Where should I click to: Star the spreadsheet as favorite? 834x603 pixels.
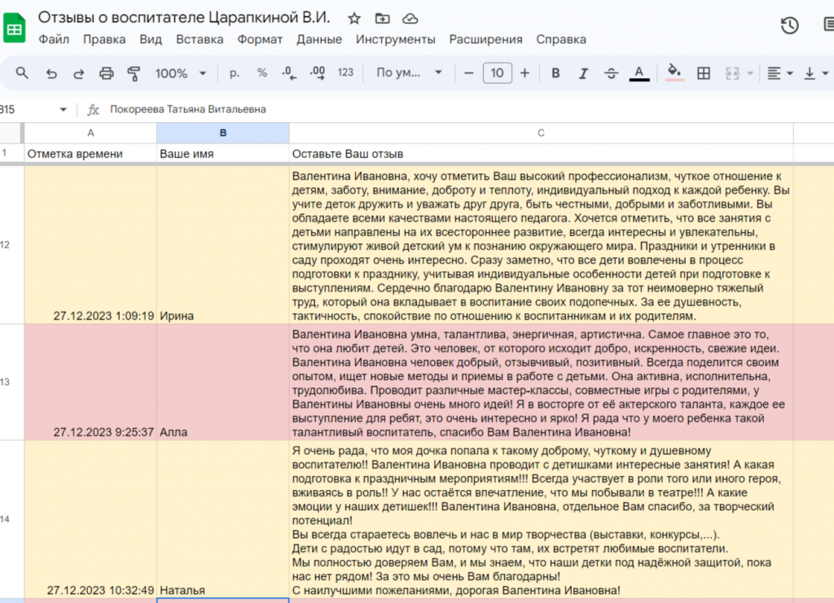coord(353,17)
